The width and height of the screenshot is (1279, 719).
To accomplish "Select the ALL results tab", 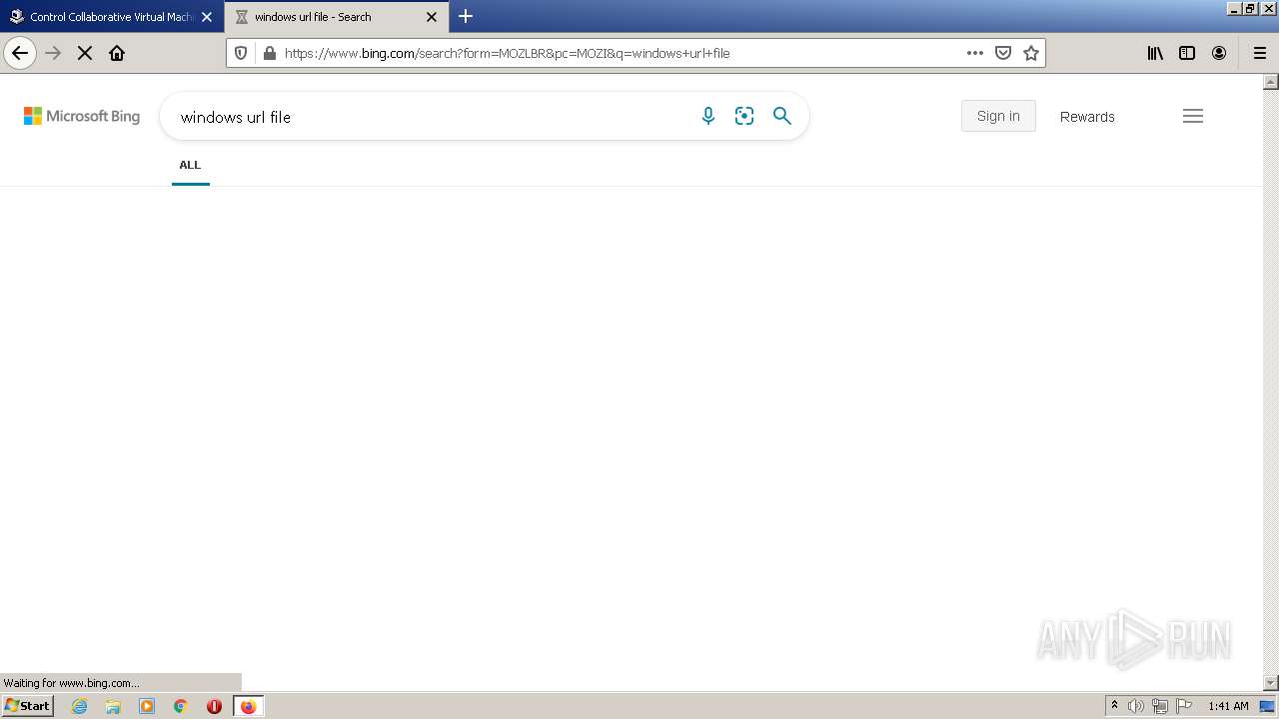I will point(190,165).
